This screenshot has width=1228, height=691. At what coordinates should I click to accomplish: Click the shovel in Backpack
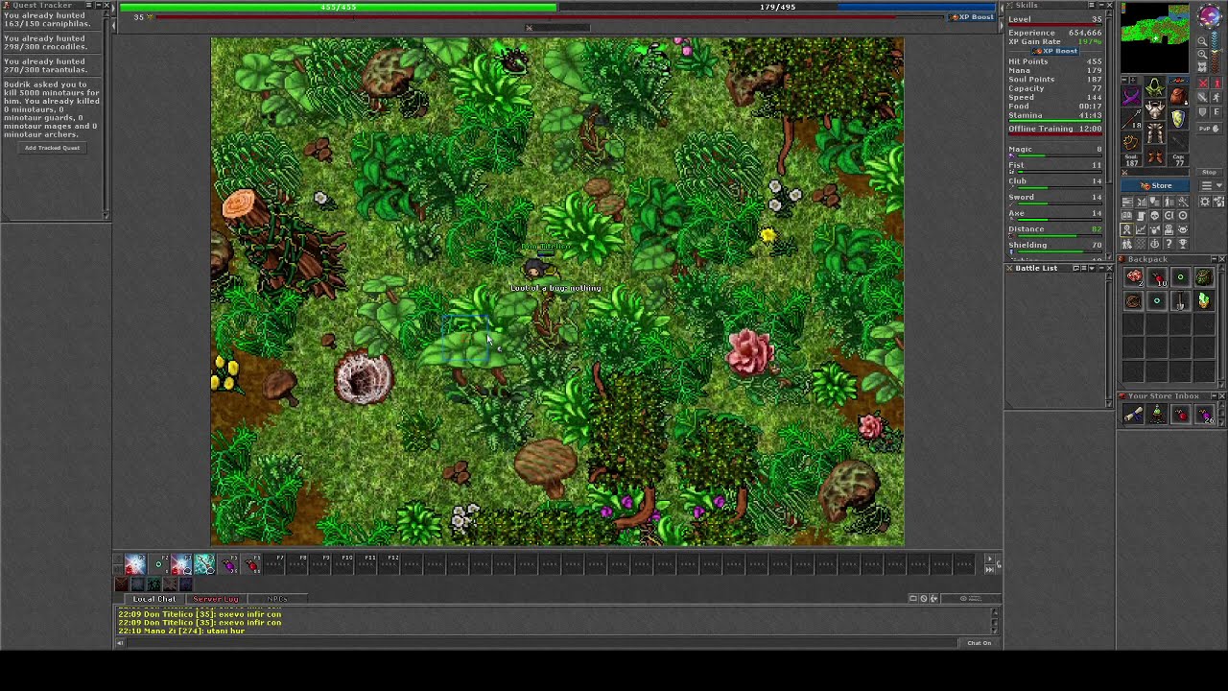[x=1180, y=300]
